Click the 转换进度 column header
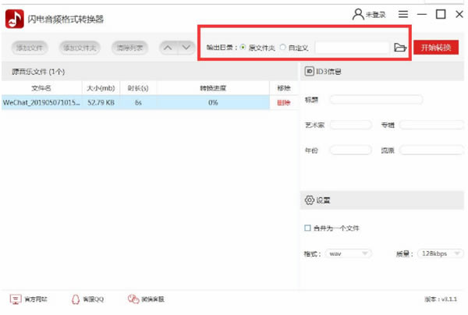This screenshot has width=468, height=315. pyautogui.click(x=213, y=88)
